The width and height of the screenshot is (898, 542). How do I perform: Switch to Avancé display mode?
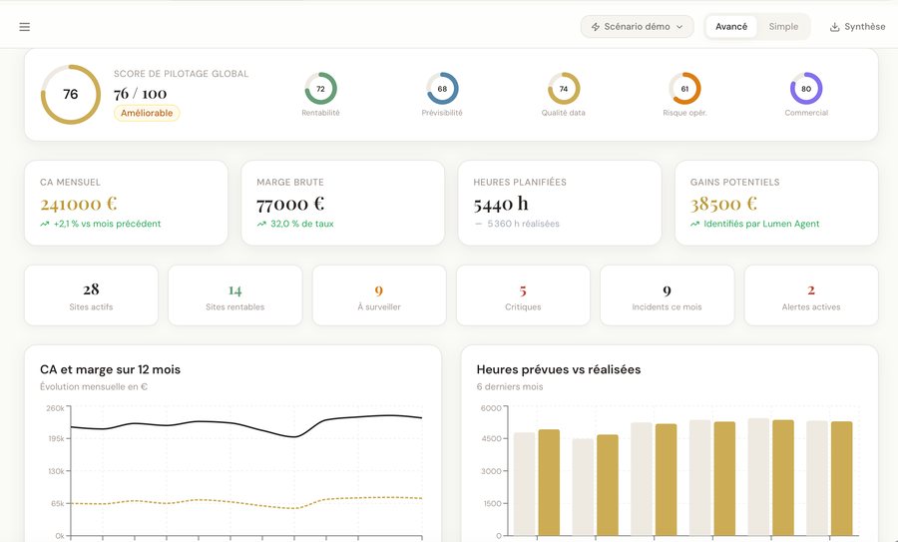point(731,27)
